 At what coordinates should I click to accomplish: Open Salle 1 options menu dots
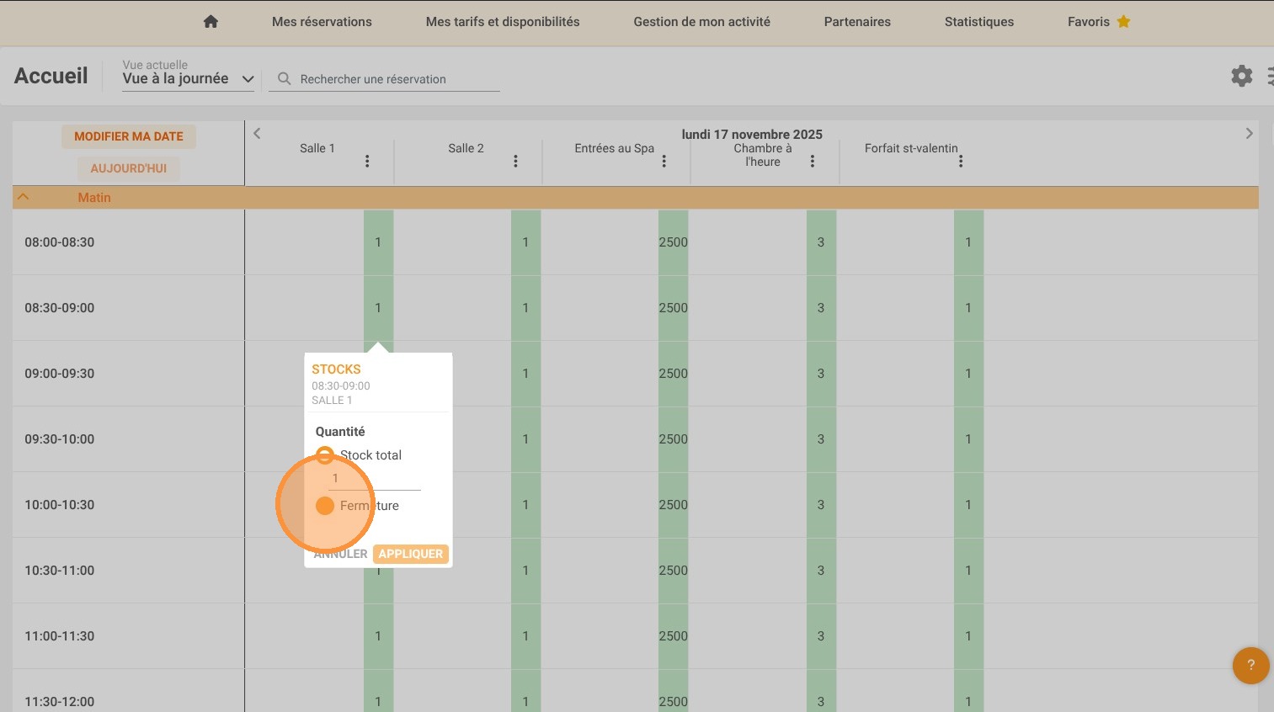[x=367, y=161]
